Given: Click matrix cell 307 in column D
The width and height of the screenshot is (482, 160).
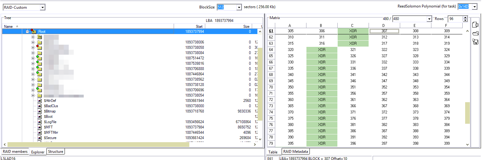Looking at the screenshot, I should click(x=384, y=31).
